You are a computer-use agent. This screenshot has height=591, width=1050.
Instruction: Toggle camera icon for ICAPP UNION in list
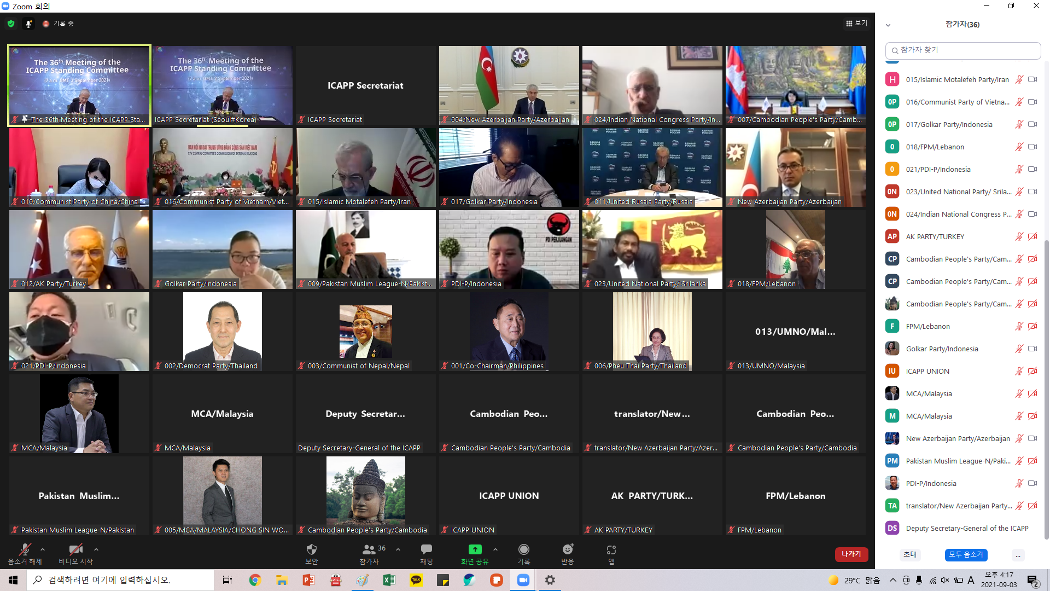tap(1032, 372)
